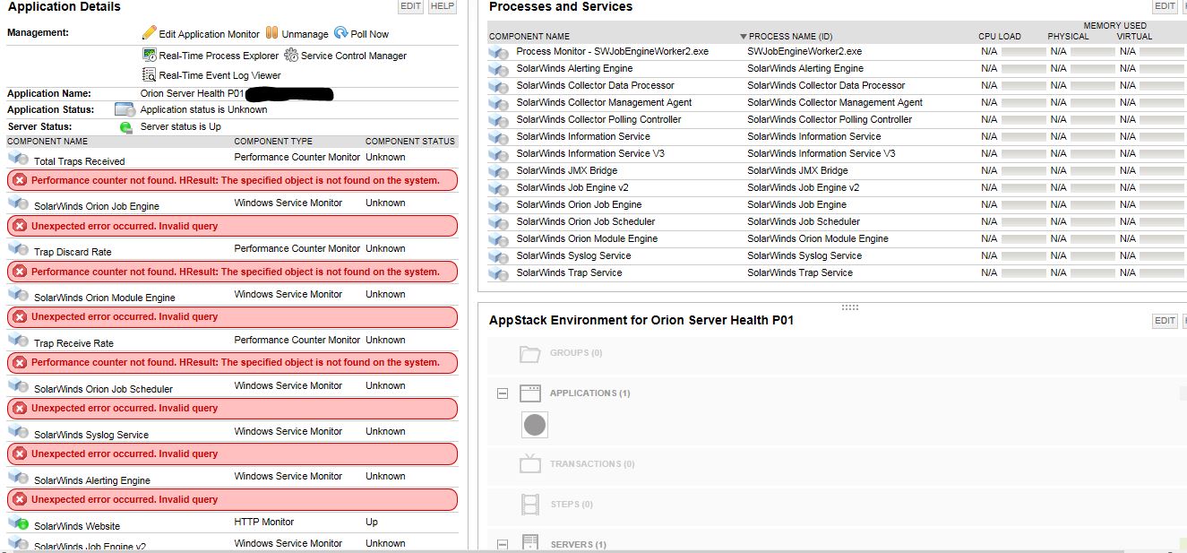1187x553 pixels.
Task: Click Edit button in Processes and Services header
Action: 1165,6
